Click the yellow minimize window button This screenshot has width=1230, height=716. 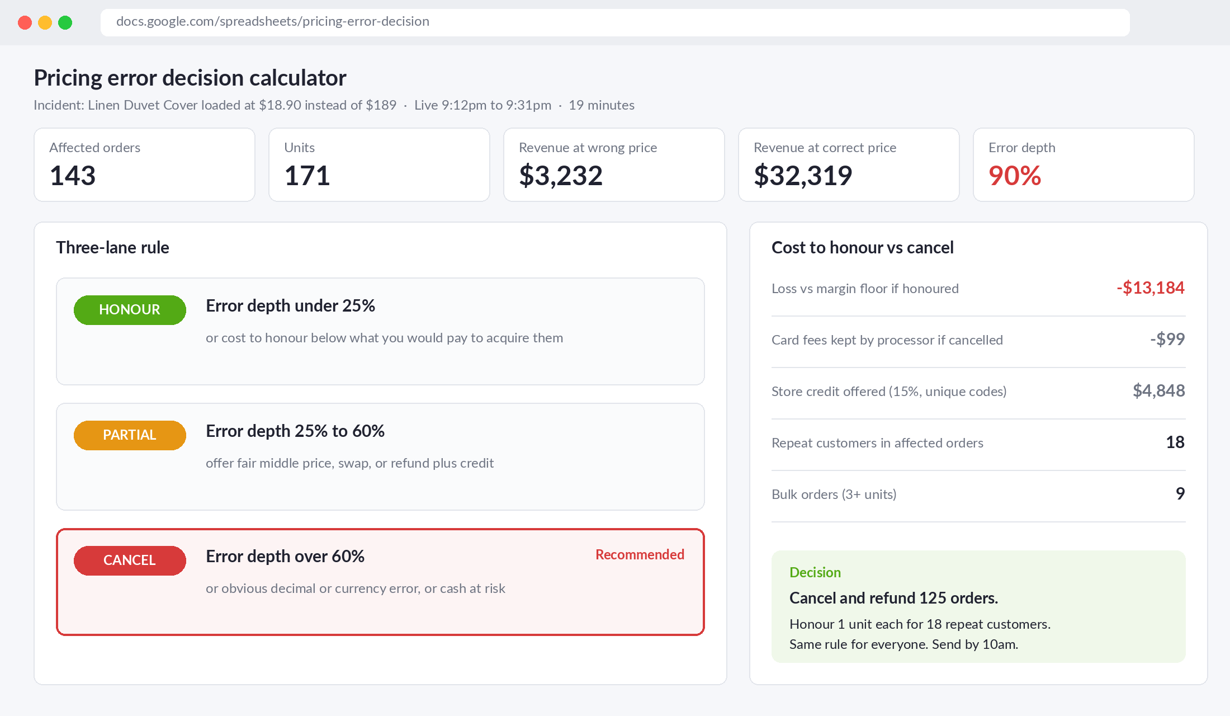coord(45,22)
